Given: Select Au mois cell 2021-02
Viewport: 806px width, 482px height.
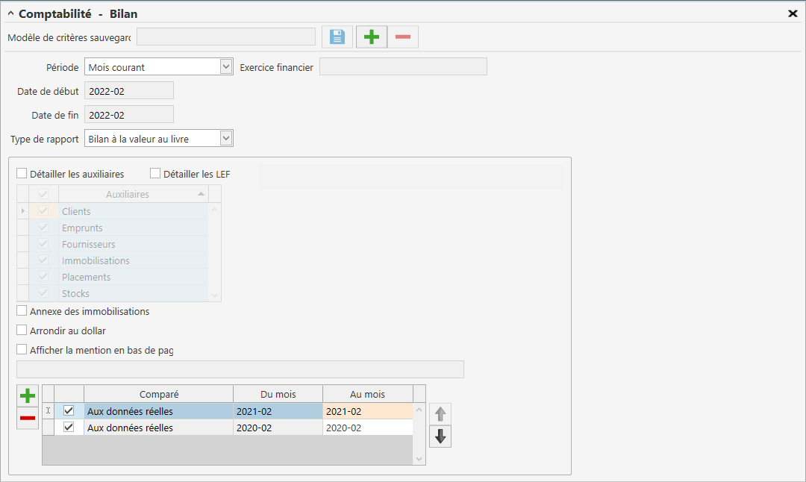Looking at the screenshot, I should coord(367,411).
